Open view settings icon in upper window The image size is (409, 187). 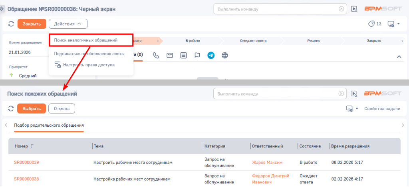pyautogui.click(x=391, y=24)
